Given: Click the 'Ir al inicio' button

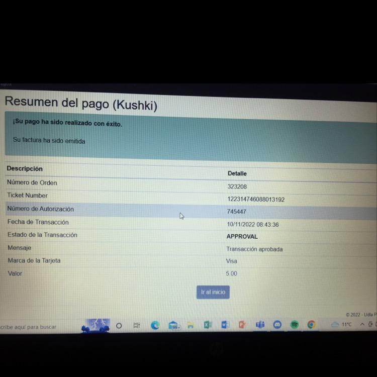Looking at the screenshot, I should [x=213, y=292].
